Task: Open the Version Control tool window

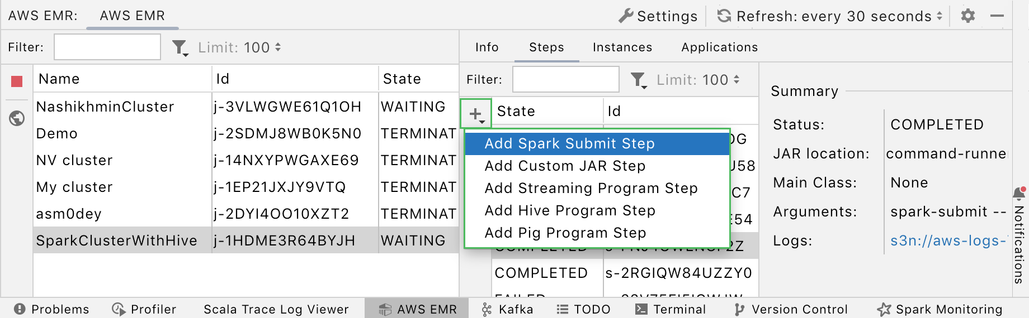Action: [x=791, y=309]
